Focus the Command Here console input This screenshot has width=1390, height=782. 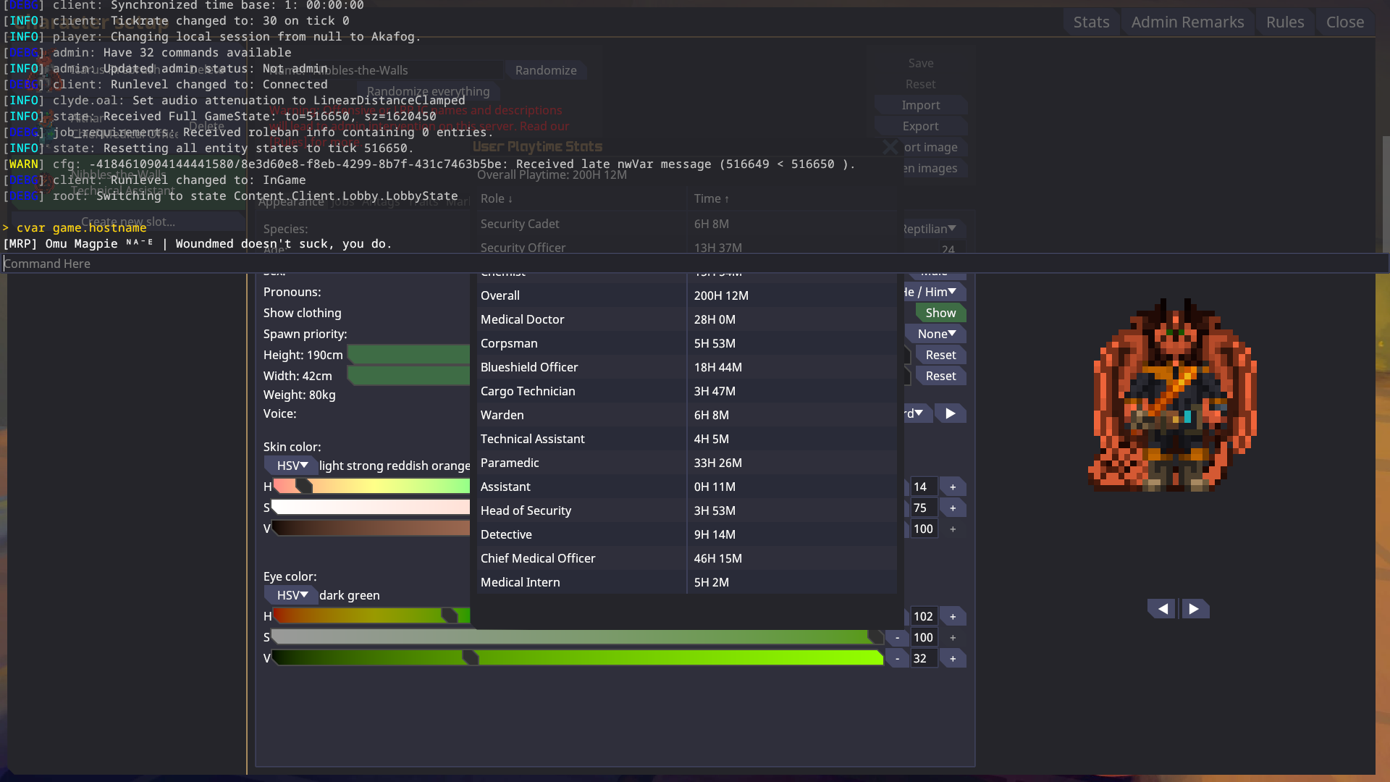tap(695, 264)
